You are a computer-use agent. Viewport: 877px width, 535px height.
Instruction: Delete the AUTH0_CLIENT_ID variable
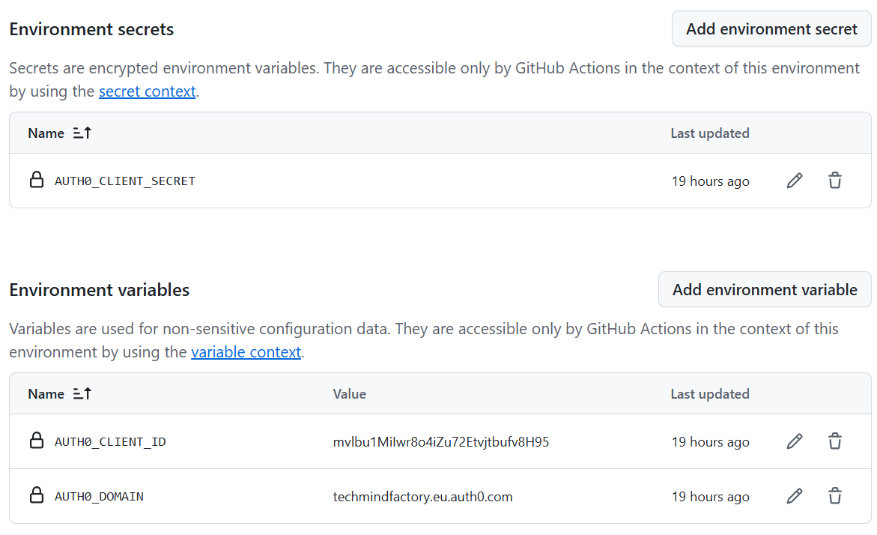click(834, 441)
